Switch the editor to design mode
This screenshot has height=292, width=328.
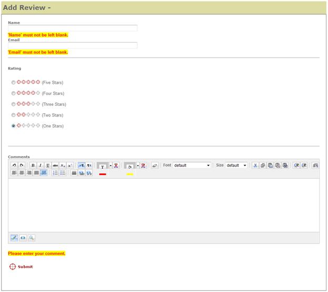coord(14,237)
